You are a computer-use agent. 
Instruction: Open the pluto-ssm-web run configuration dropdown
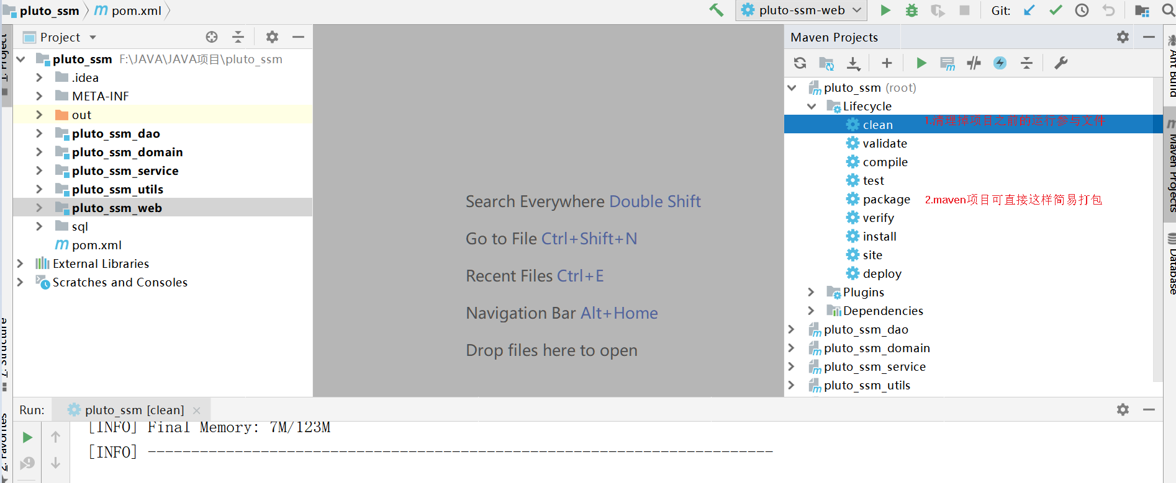pyautogui.click(x=801, y=11)
